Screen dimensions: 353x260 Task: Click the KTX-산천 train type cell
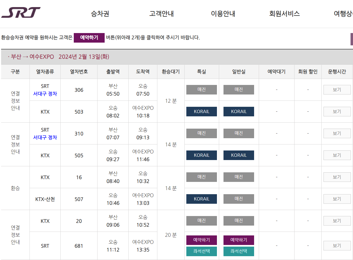point(45,199)
